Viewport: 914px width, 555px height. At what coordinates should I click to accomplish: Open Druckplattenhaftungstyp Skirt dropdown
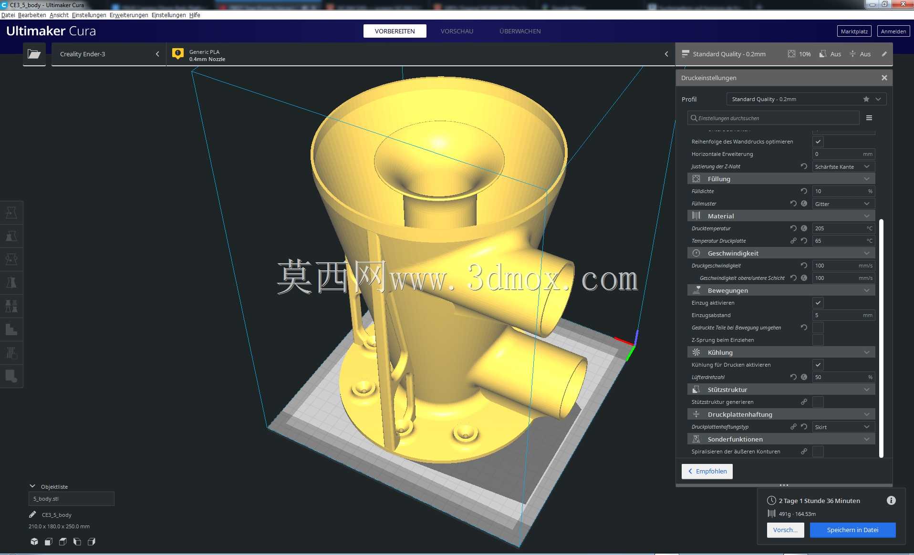tap(843, 427)
